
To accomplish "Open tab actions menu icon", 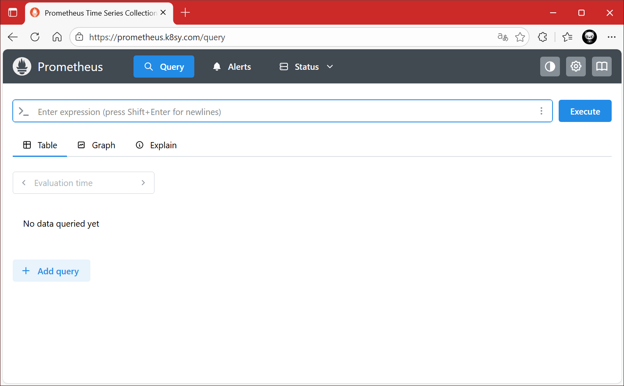I will (13, 13).
